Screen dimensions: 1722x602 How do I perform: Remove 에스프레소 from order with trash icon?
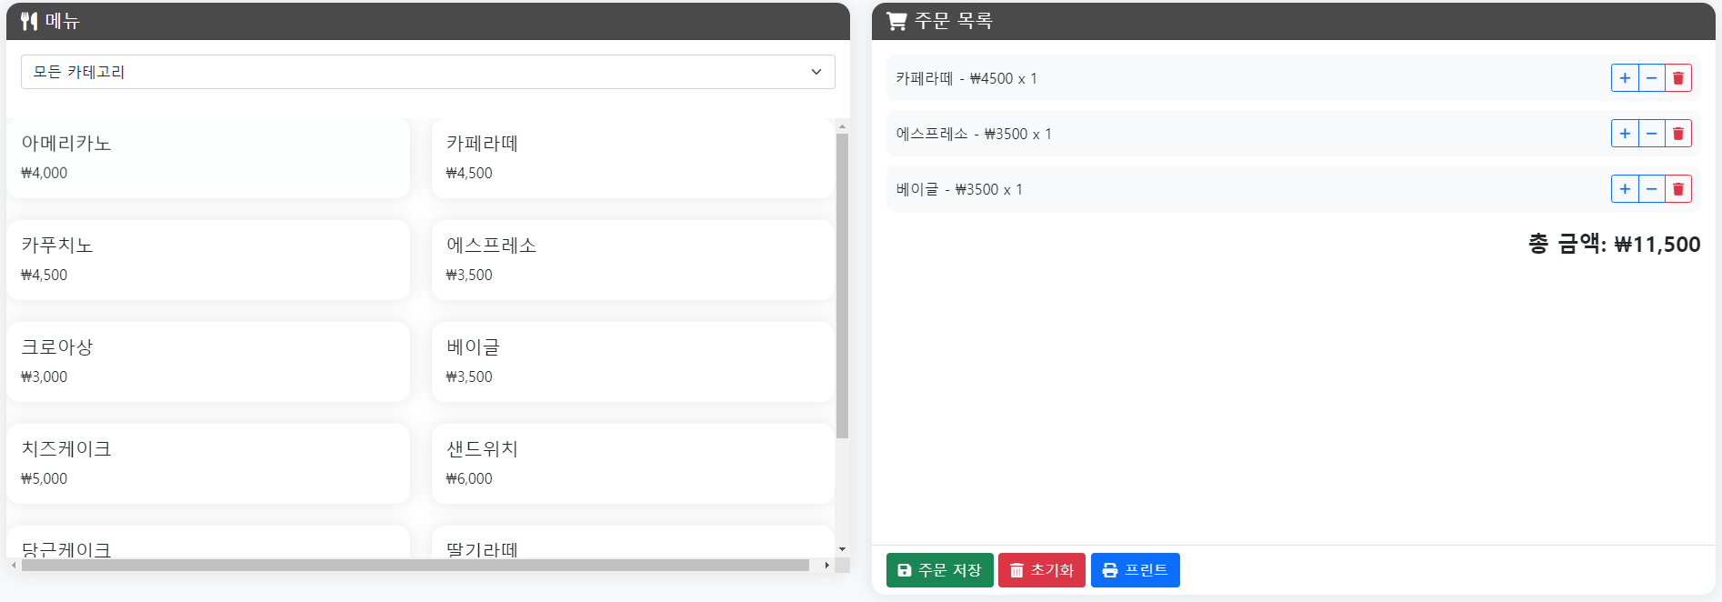click(x=1678, y=134)
